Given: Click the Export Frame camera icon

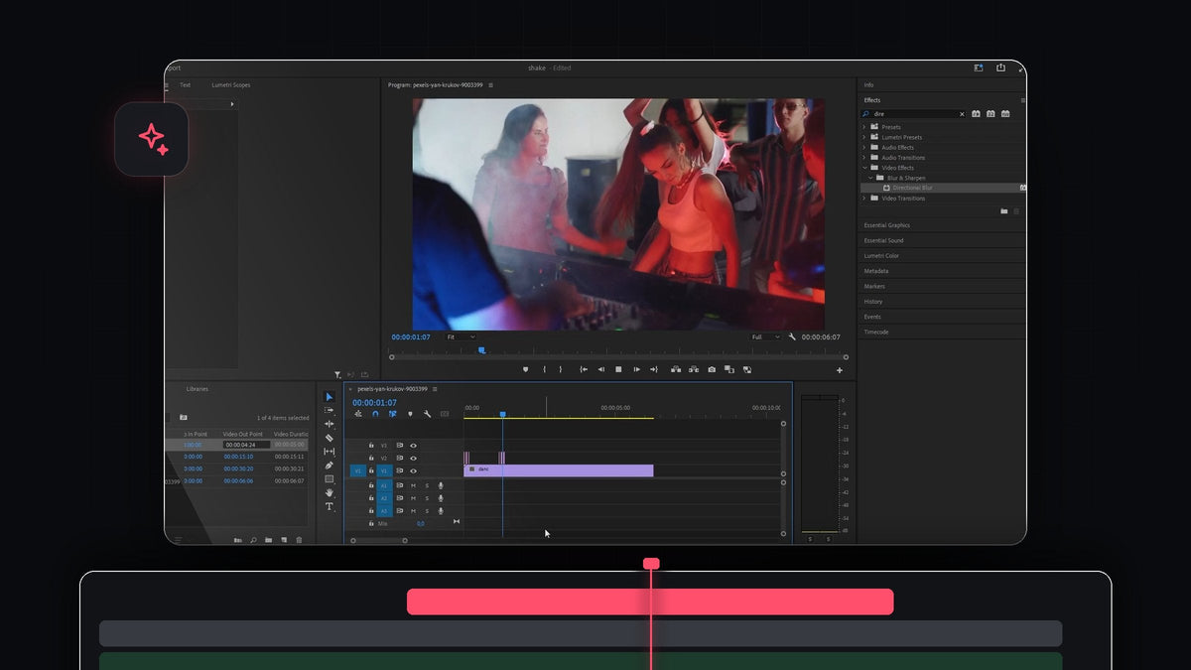Looking at the screenshot, I should click(712, 369).
